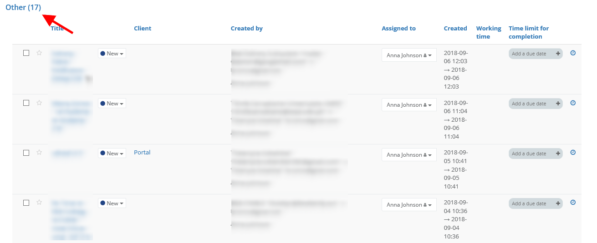Screen dimensions: 597x243
Task: Open the New status dropdown, fourth row
Action: pos(112,203)
